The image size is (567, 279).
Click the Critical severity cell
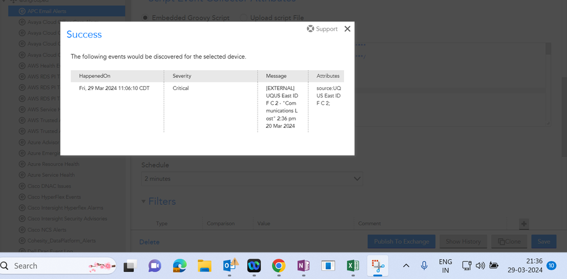[x=180, y=88]
